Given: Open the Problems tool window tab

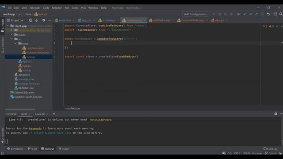Looking at the screenshot, I should pyautogui.click(x=15, y=149).
